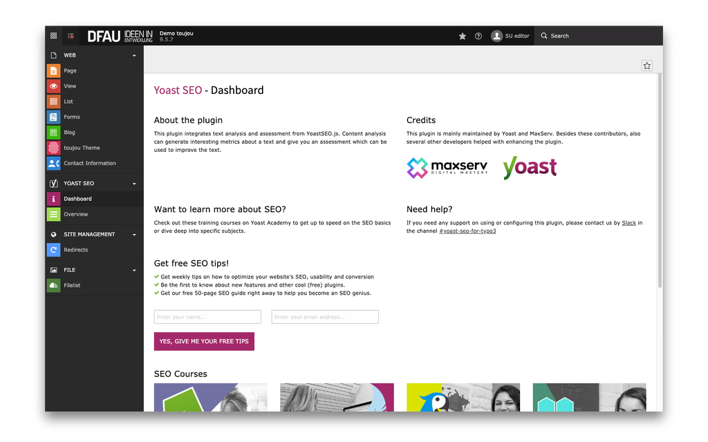Screen dimensions: 708x442
Task: Open the List module icon
Action: point(53,102)
